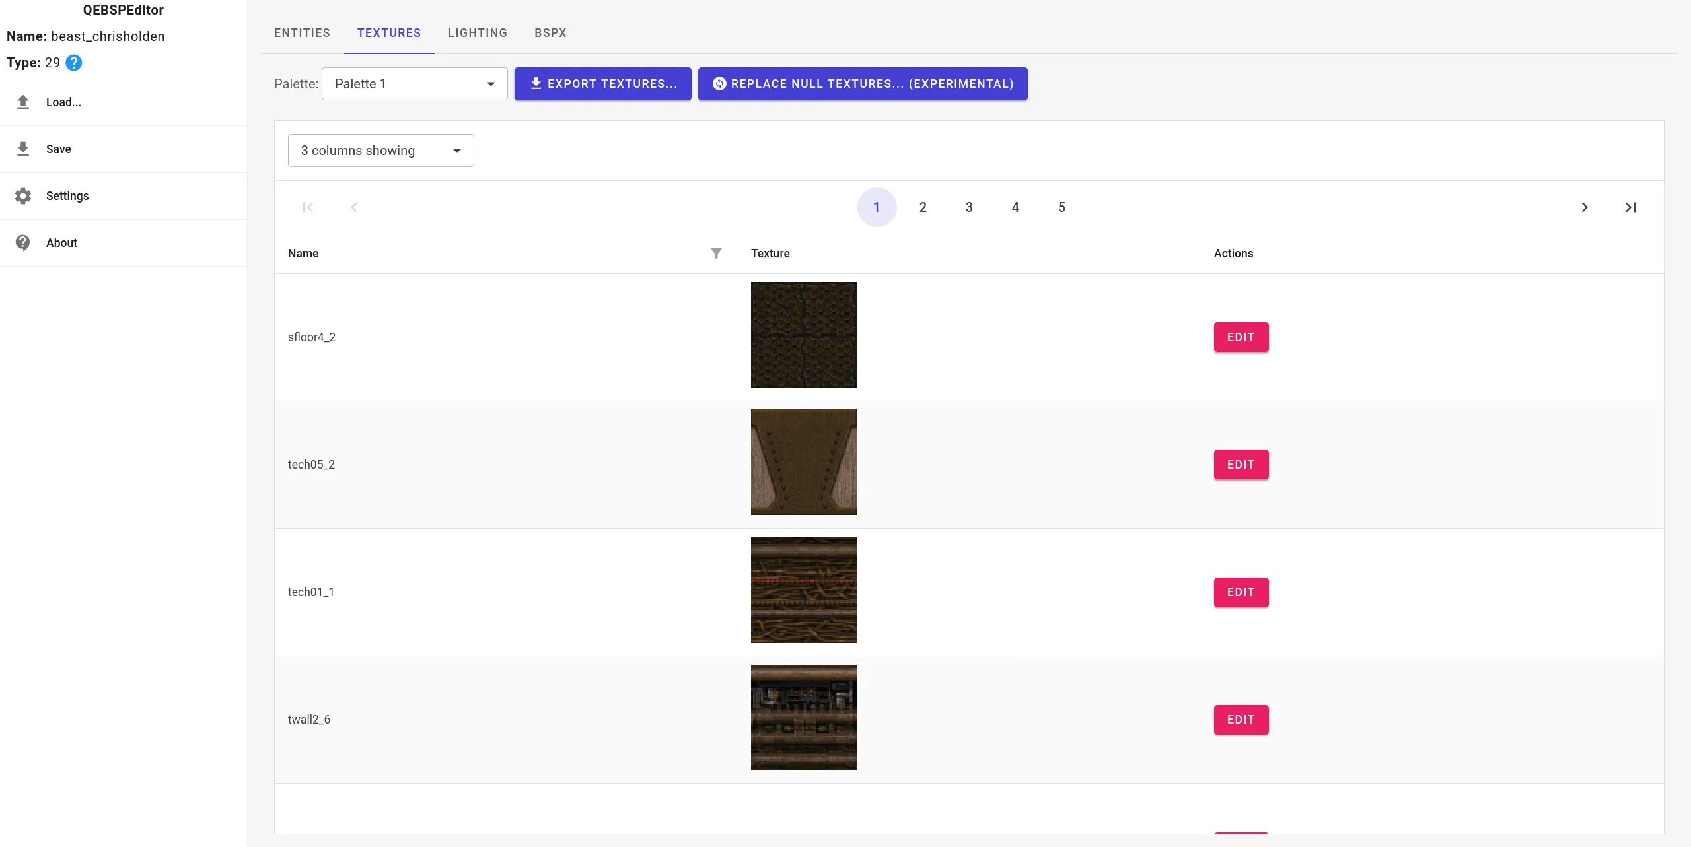Click the tech01_1 texture thumbnail

tap(804, 590)
